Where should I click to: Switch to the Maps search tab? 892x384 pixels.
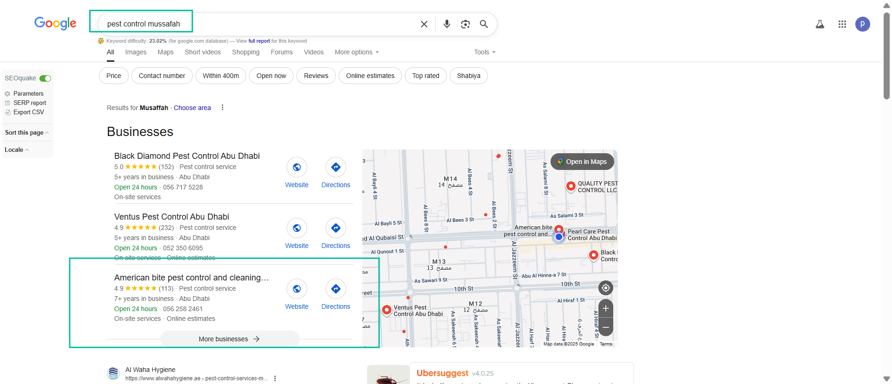coord(165,52)
